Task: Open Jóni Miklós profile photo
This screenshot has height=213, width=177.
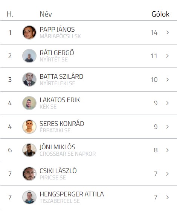Action: [x=29, y=150]
